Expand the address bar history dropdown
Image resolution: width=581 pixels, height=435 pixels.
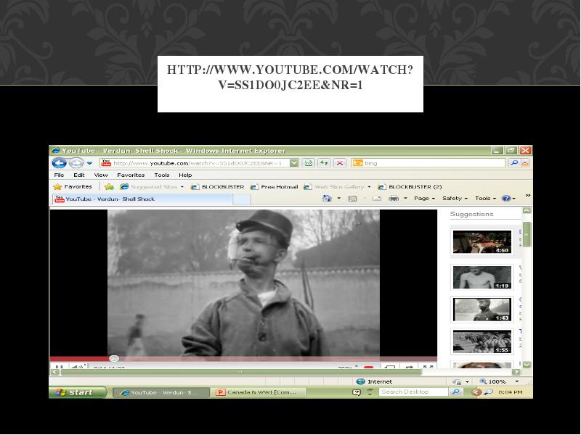click(294, 163)
